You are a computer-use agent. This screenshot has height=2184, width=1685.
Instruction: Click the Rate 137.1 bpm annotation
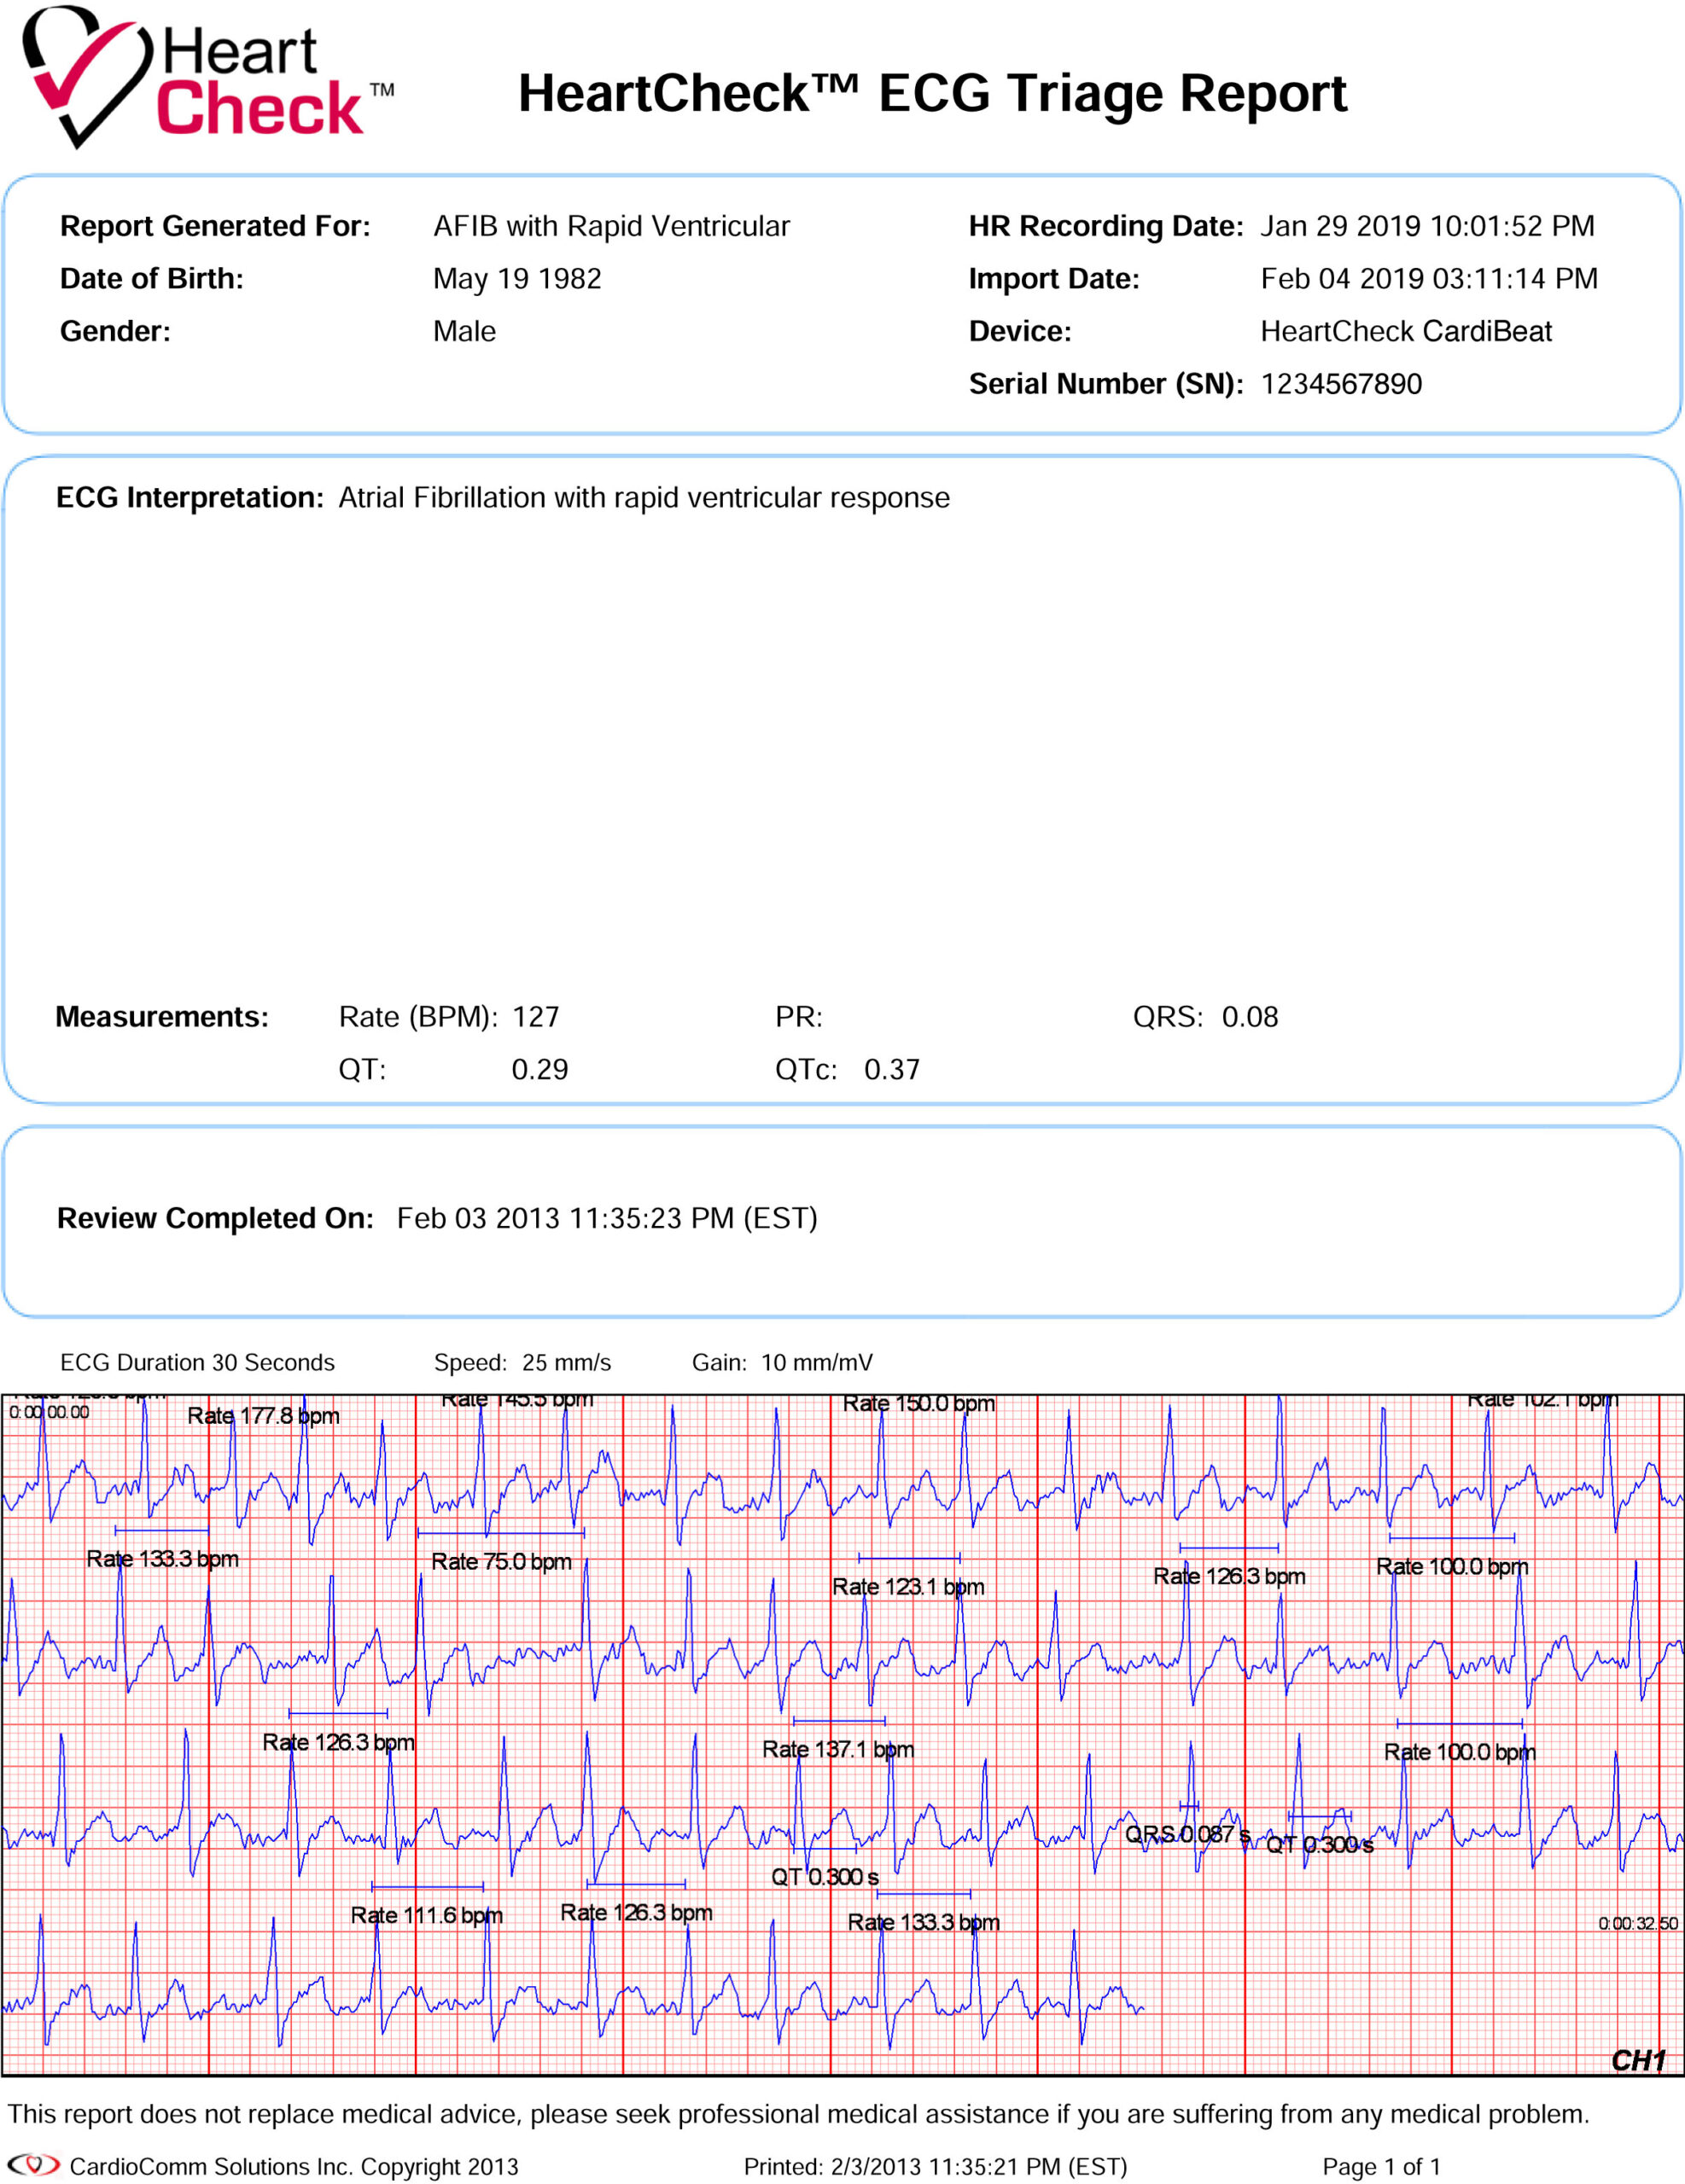click(837, 1749)
